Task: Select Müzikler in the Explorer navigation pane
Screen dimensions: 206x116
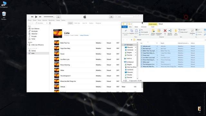Action: [129, 75]
